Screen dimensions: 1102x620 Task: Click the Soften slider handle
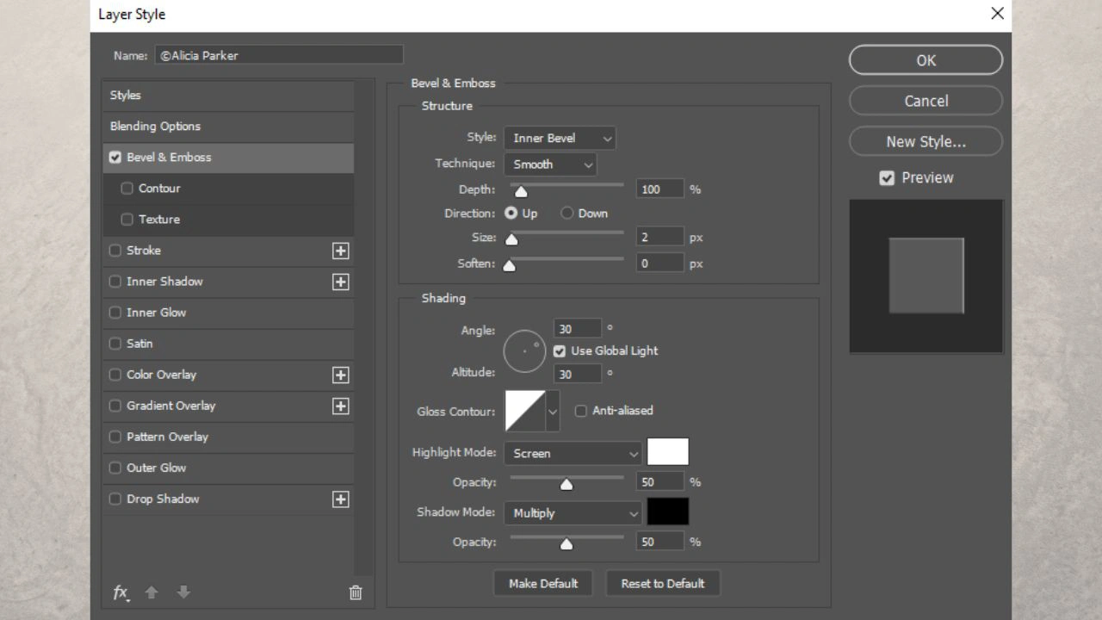click(x=509, y=265)
